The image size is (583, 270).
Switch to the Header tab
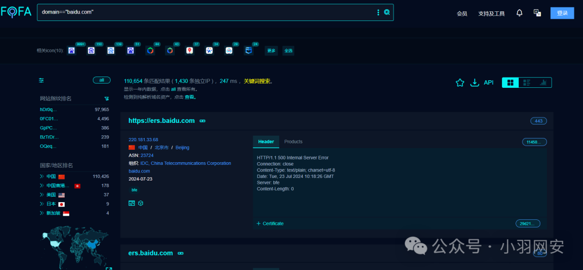266,142
